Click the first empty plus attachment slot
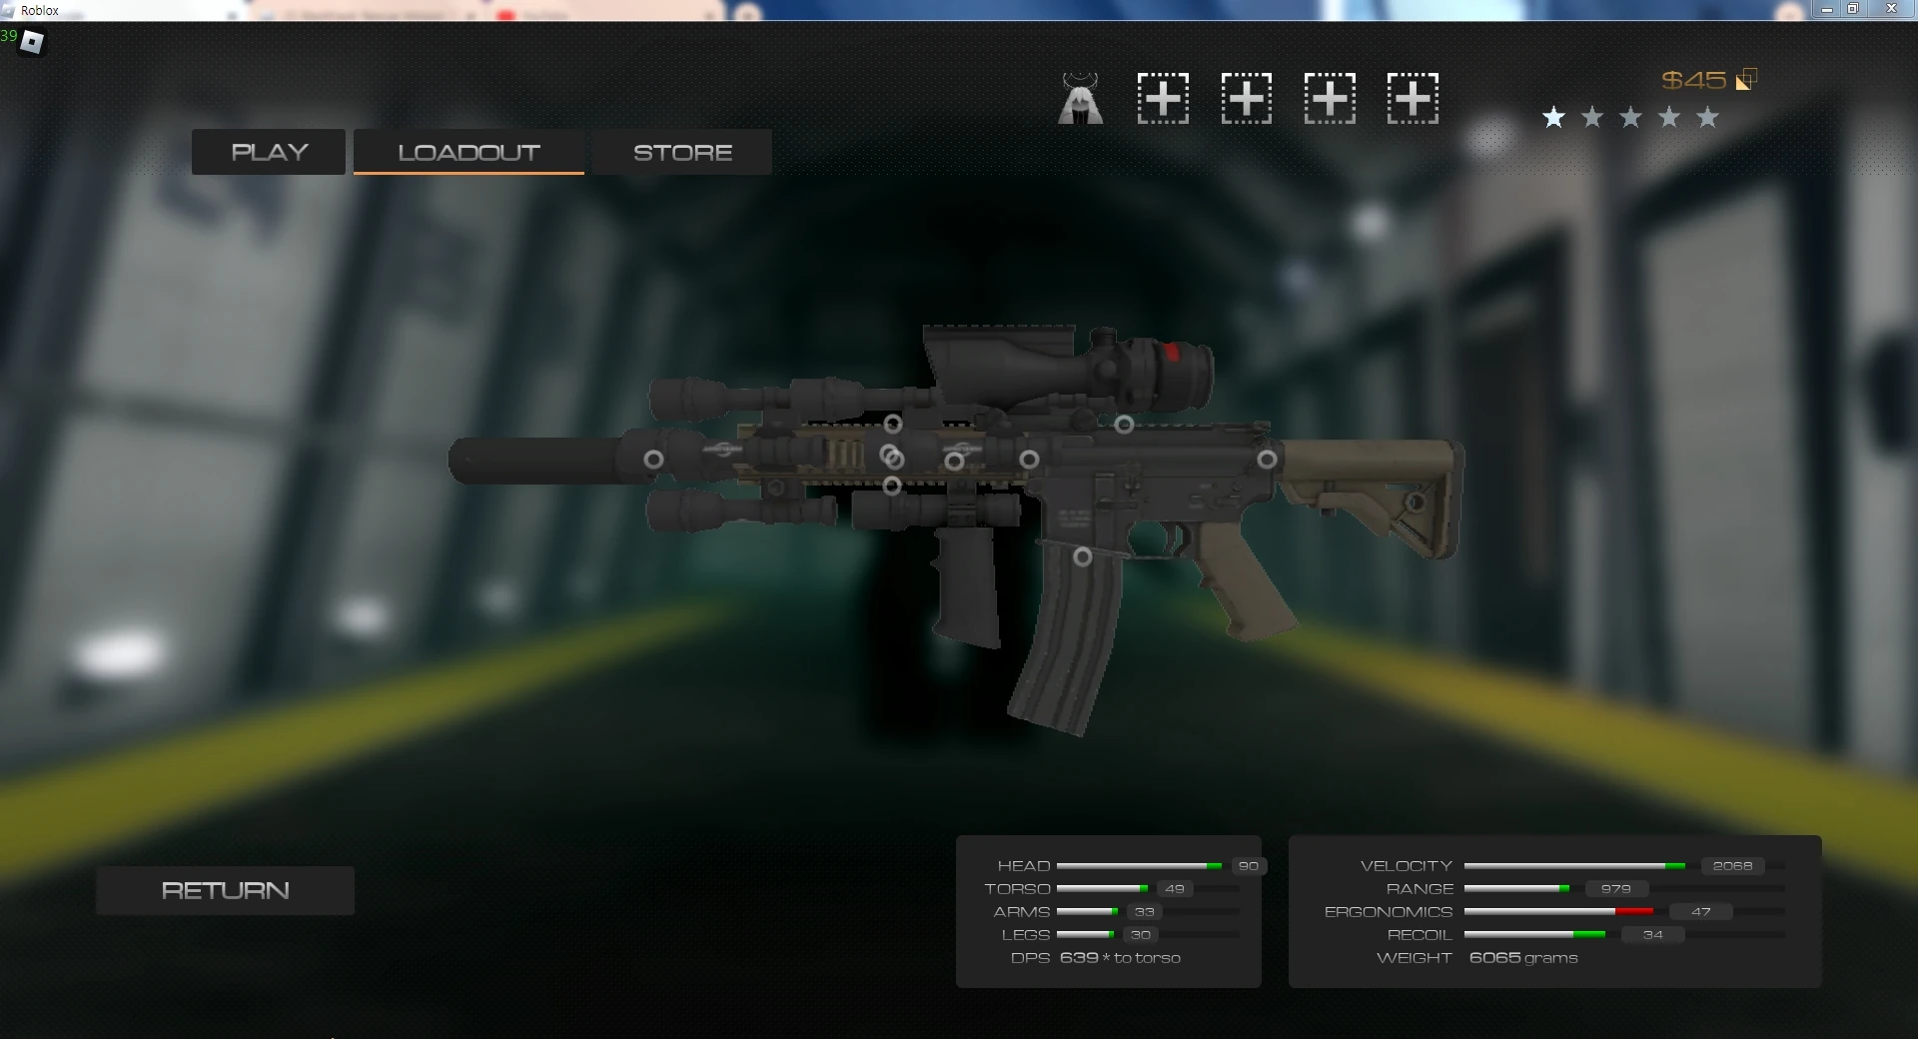1918x1039 pixels. tap(1162, 97)
